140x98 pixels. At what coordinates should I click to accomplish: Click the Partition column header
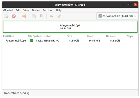pyautogui.click(x=14, y=36)
